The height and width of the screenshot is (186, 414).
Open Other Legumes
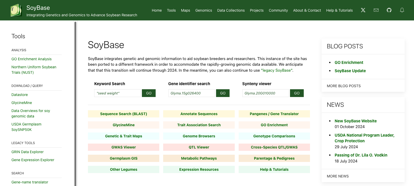coord(123,169)
